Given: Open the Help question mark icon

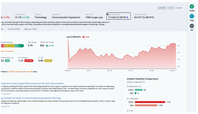Looking at the screenshot, I should (x=192, y=16).
